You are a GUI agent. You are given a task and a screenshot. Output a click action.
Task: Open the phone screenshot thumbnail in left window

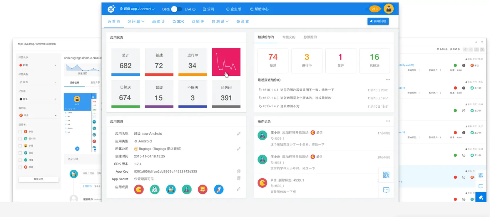click(80, 123)
